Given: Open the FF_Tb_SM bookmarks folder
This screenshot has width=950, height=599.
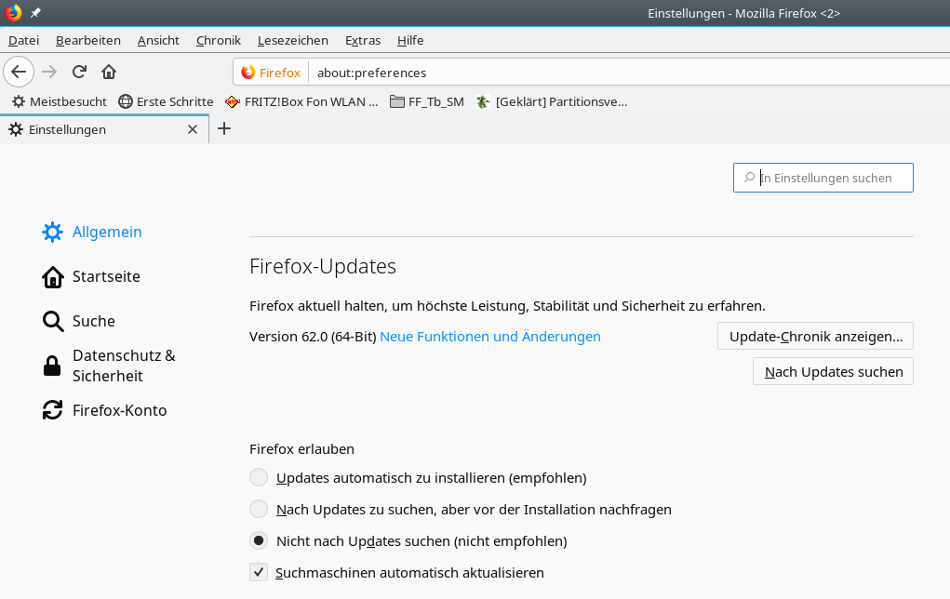Looking at the screenshot, I should tap(427, 101).
